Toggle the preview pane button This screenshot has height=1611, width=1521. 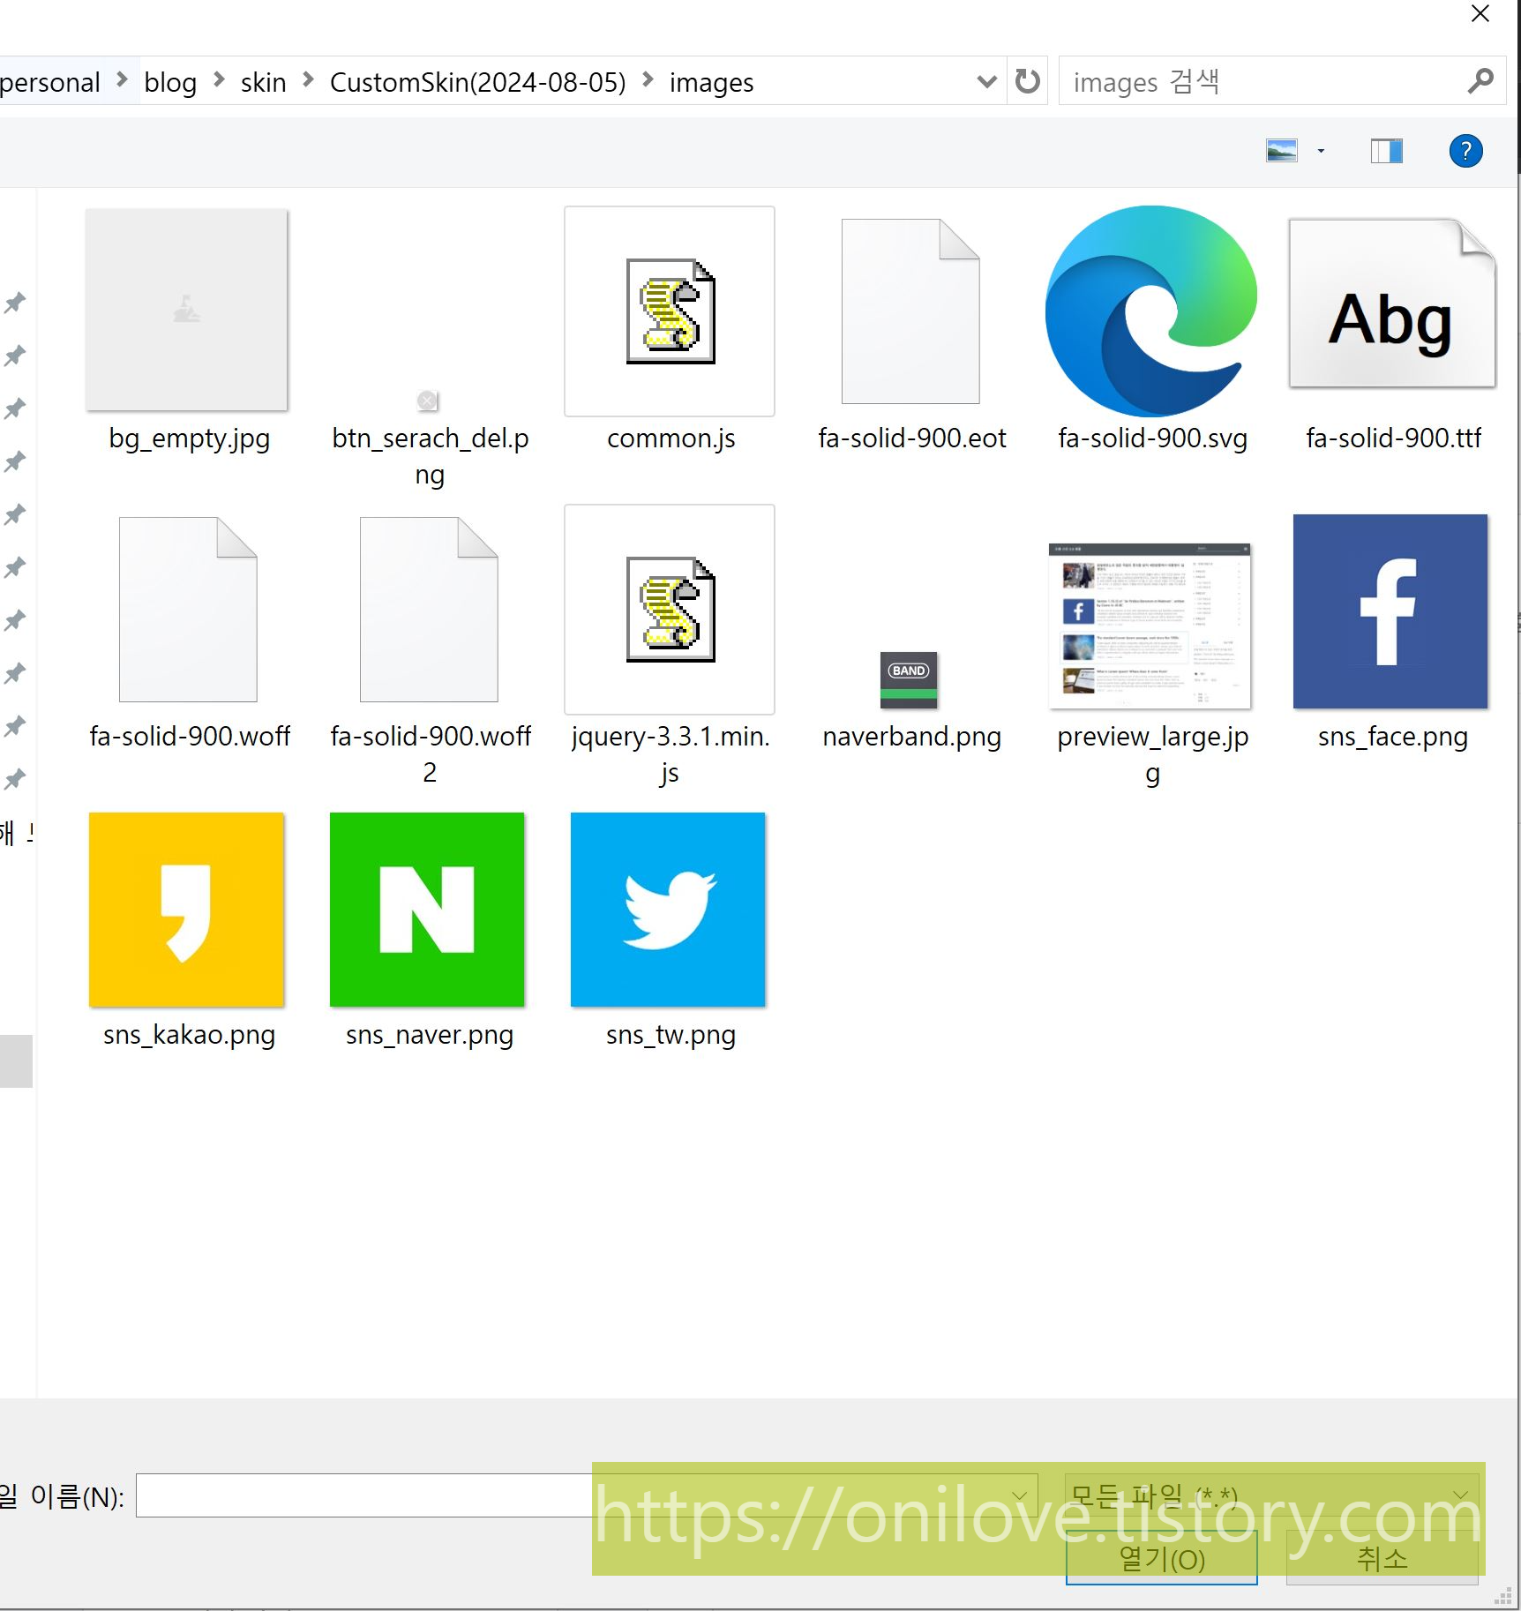(1386, 151)
